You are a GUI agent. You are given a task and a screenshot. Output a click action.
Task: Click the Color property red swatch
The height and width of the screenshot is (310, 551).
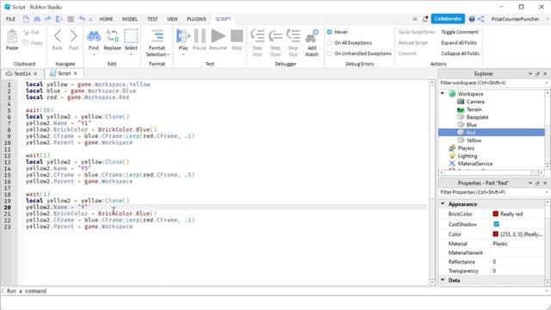[x=496, y=233]
